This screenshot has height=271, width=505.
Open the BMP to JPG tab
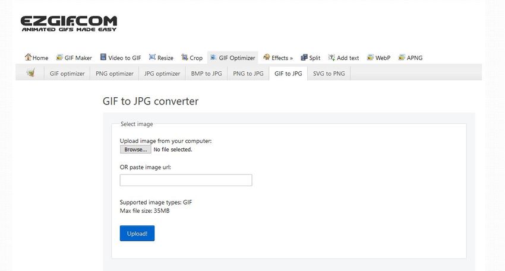click(206, 74)
